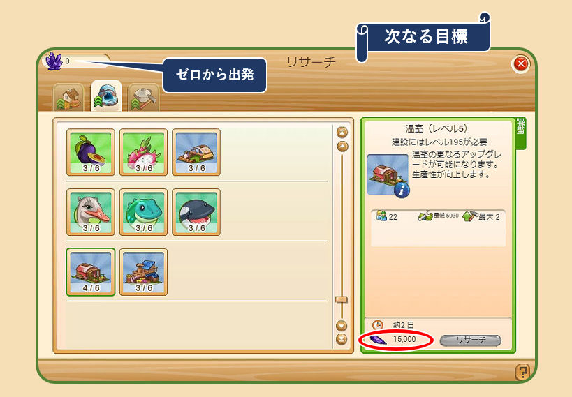Screen dimensions: 572x397
Task: Click the scroll down arrow
Action: (x=342, y=326)
